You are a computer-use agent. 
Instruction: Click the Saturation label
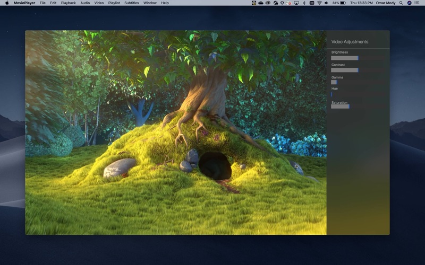point(339,102)
